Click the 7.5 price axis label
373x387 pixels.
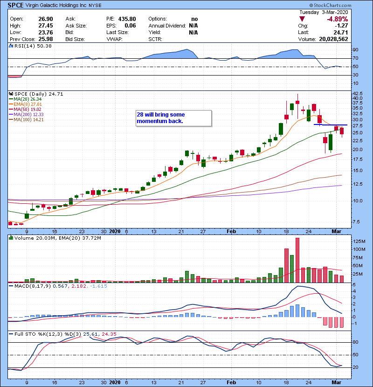coord(356,221)
